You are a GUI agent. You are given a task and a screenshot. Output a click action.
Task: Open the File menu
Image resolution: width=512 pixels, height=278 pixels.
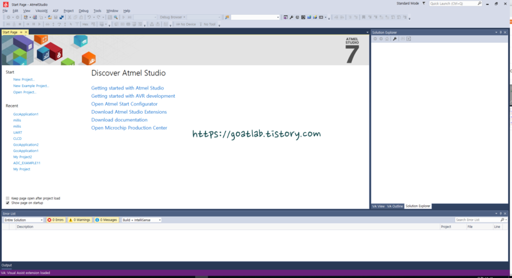[x=5, y=11]
